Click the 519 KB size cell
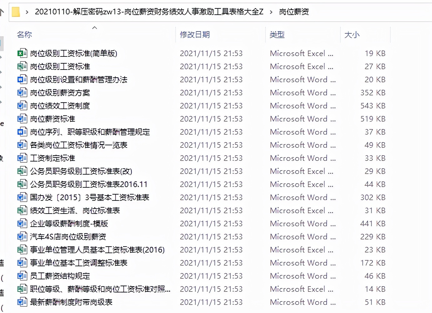Image resolution: width=432 pixels, height=313 pixels. pos(373,119)
